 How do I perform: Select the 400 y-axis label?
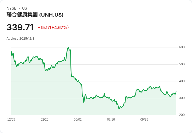coord(182,81)
